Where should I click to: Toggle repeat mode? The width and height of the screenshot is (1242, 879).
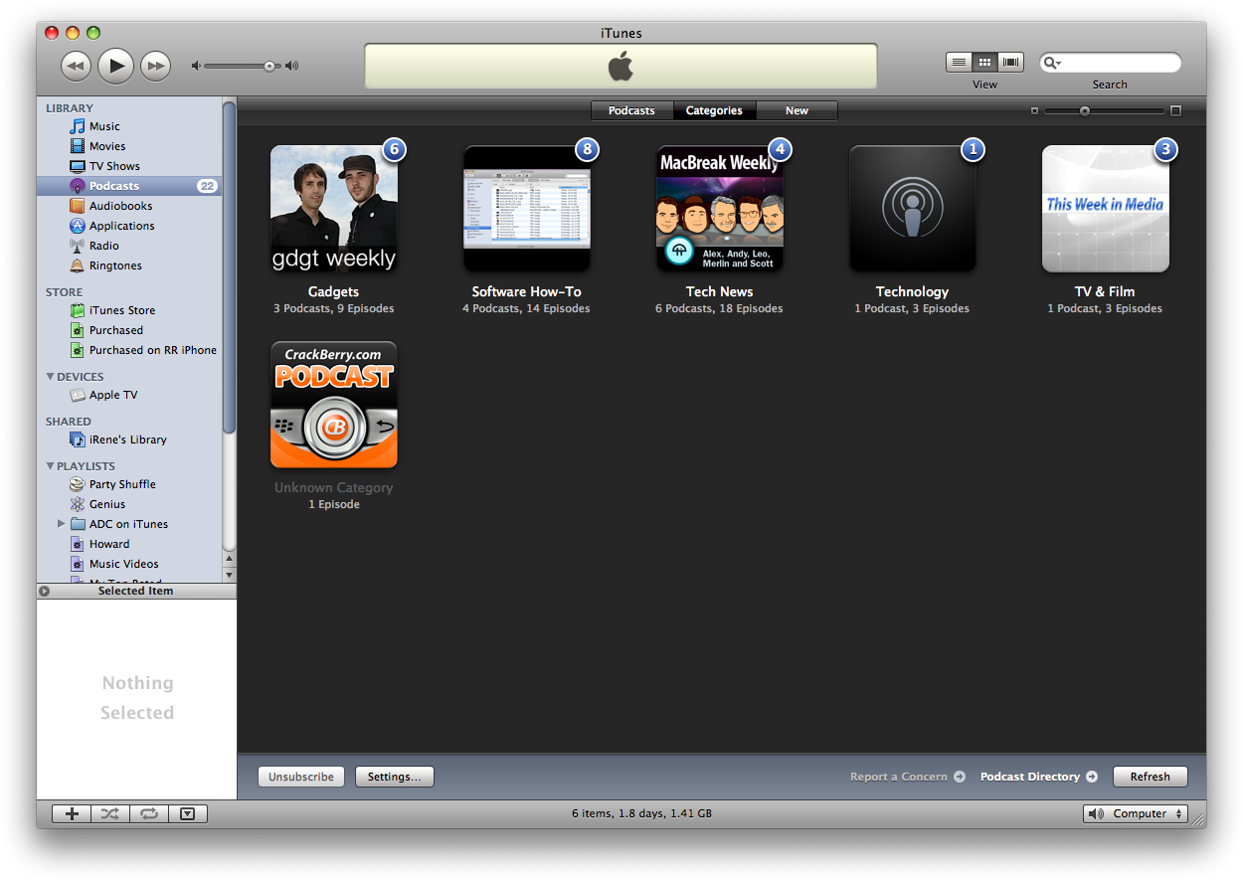(148, 813)
